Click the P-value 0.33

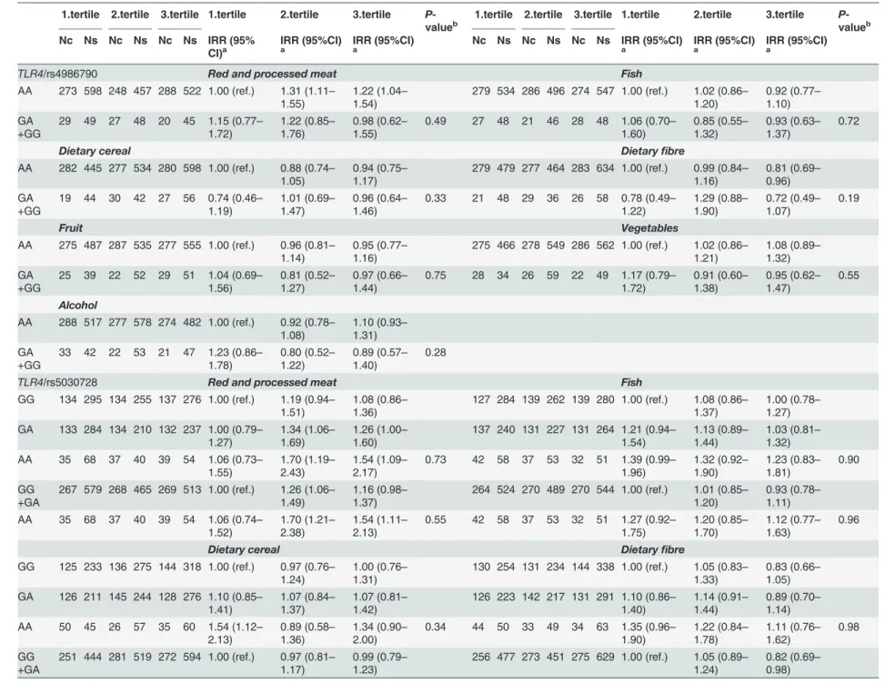click(x=436, y=198)
